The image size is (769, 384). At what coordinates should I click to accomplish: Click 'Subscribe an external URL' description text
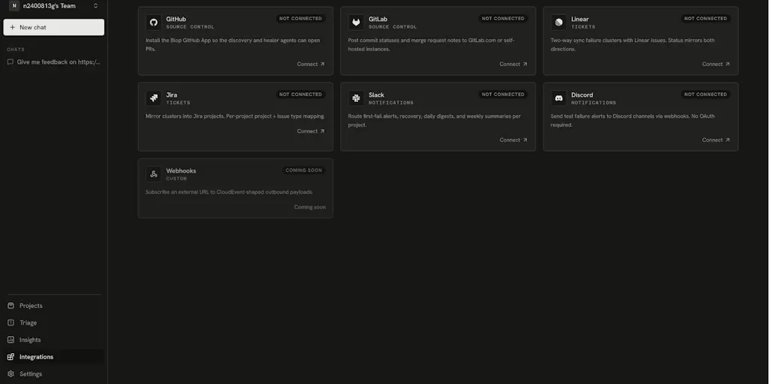click(230, 192)
